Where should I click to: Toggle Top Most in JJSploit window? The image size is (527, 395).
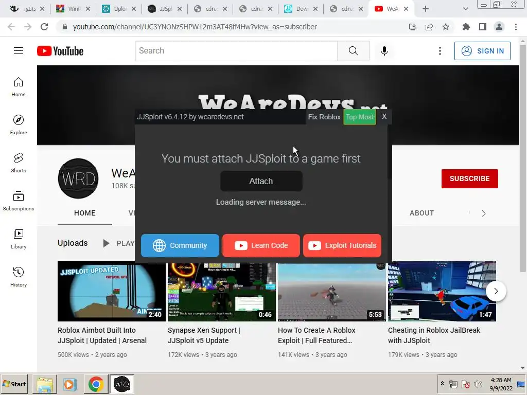point(360,117)
